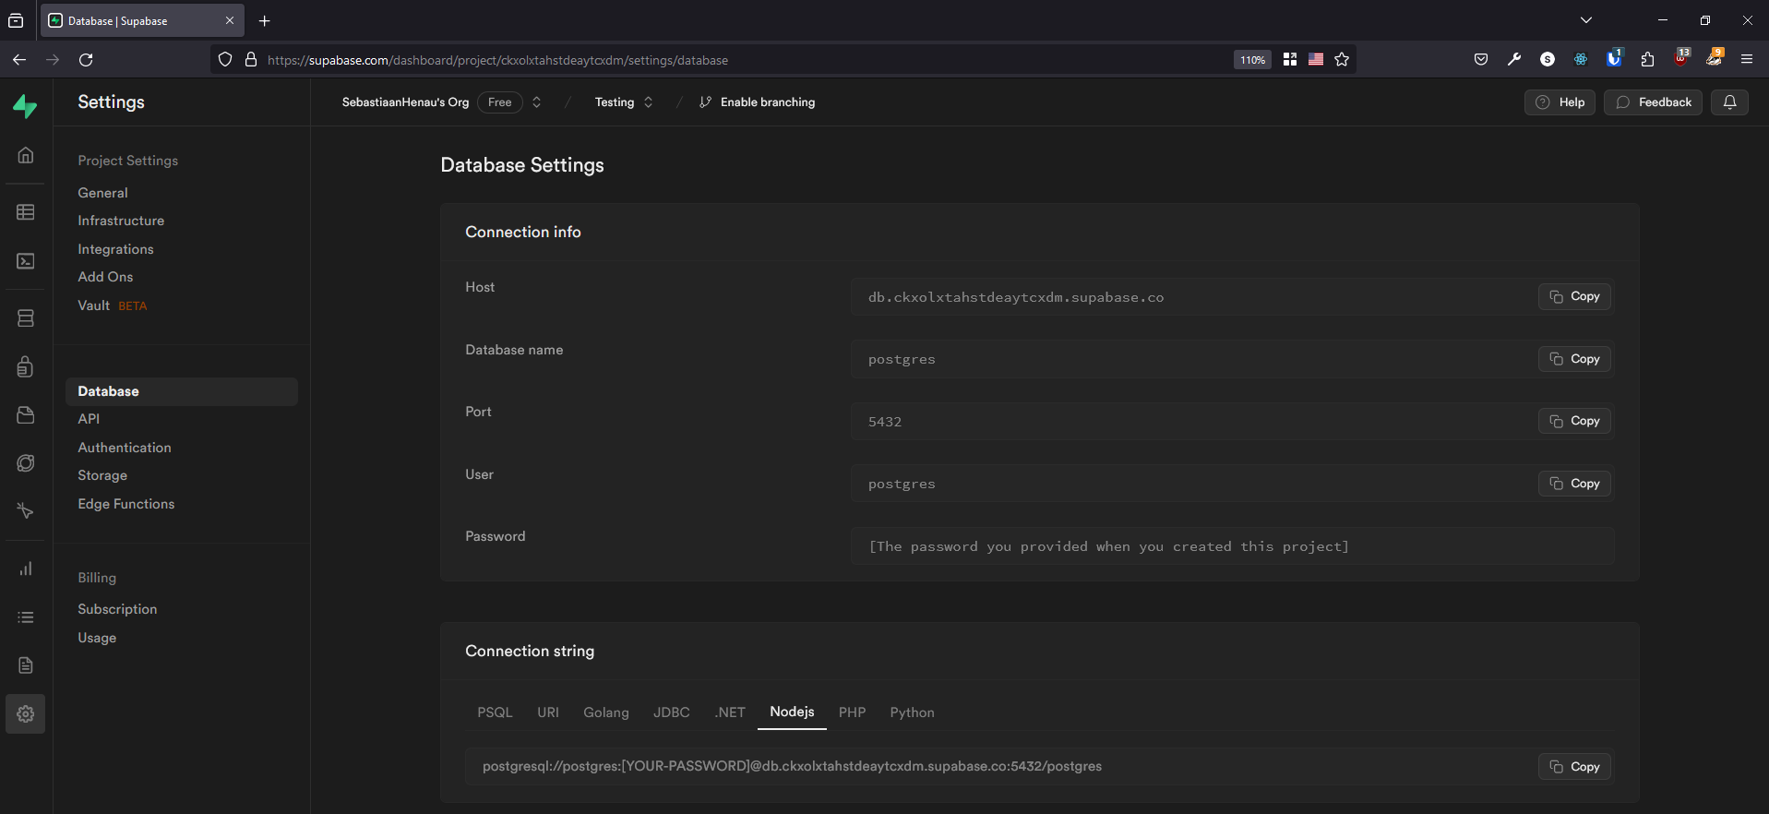Click the Host input field
Image resolution: width=1769 pixels, height=814 pixels.
[1233, 297]
